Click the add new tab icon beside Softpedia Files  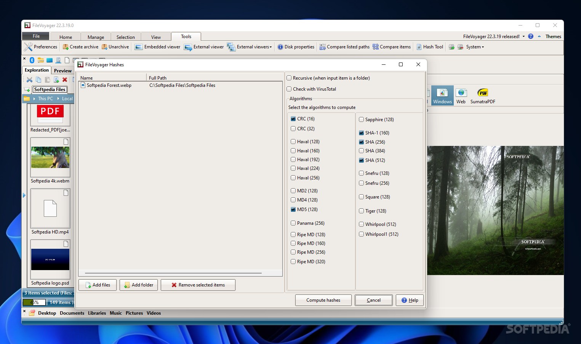coord(27,90)
